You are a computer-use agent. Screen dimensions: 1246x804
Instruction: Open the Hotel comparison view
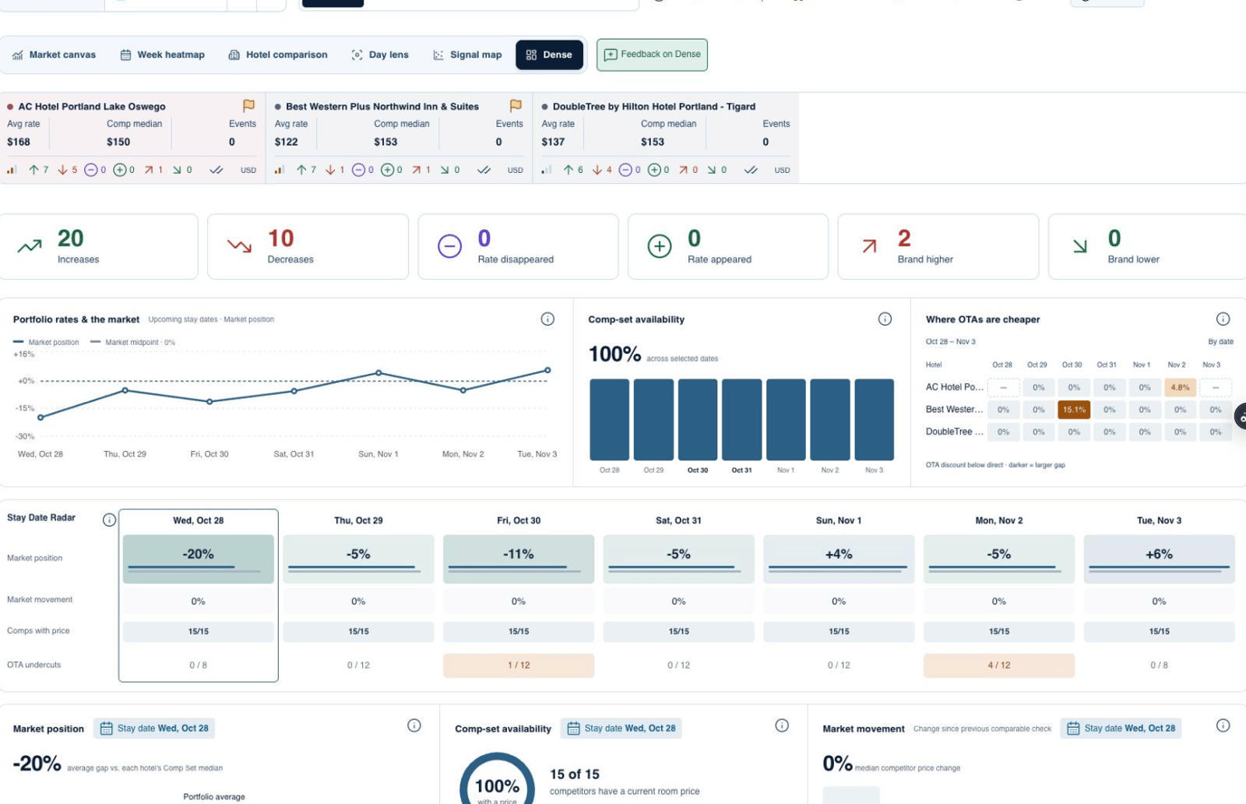click(x=278, y=55)
